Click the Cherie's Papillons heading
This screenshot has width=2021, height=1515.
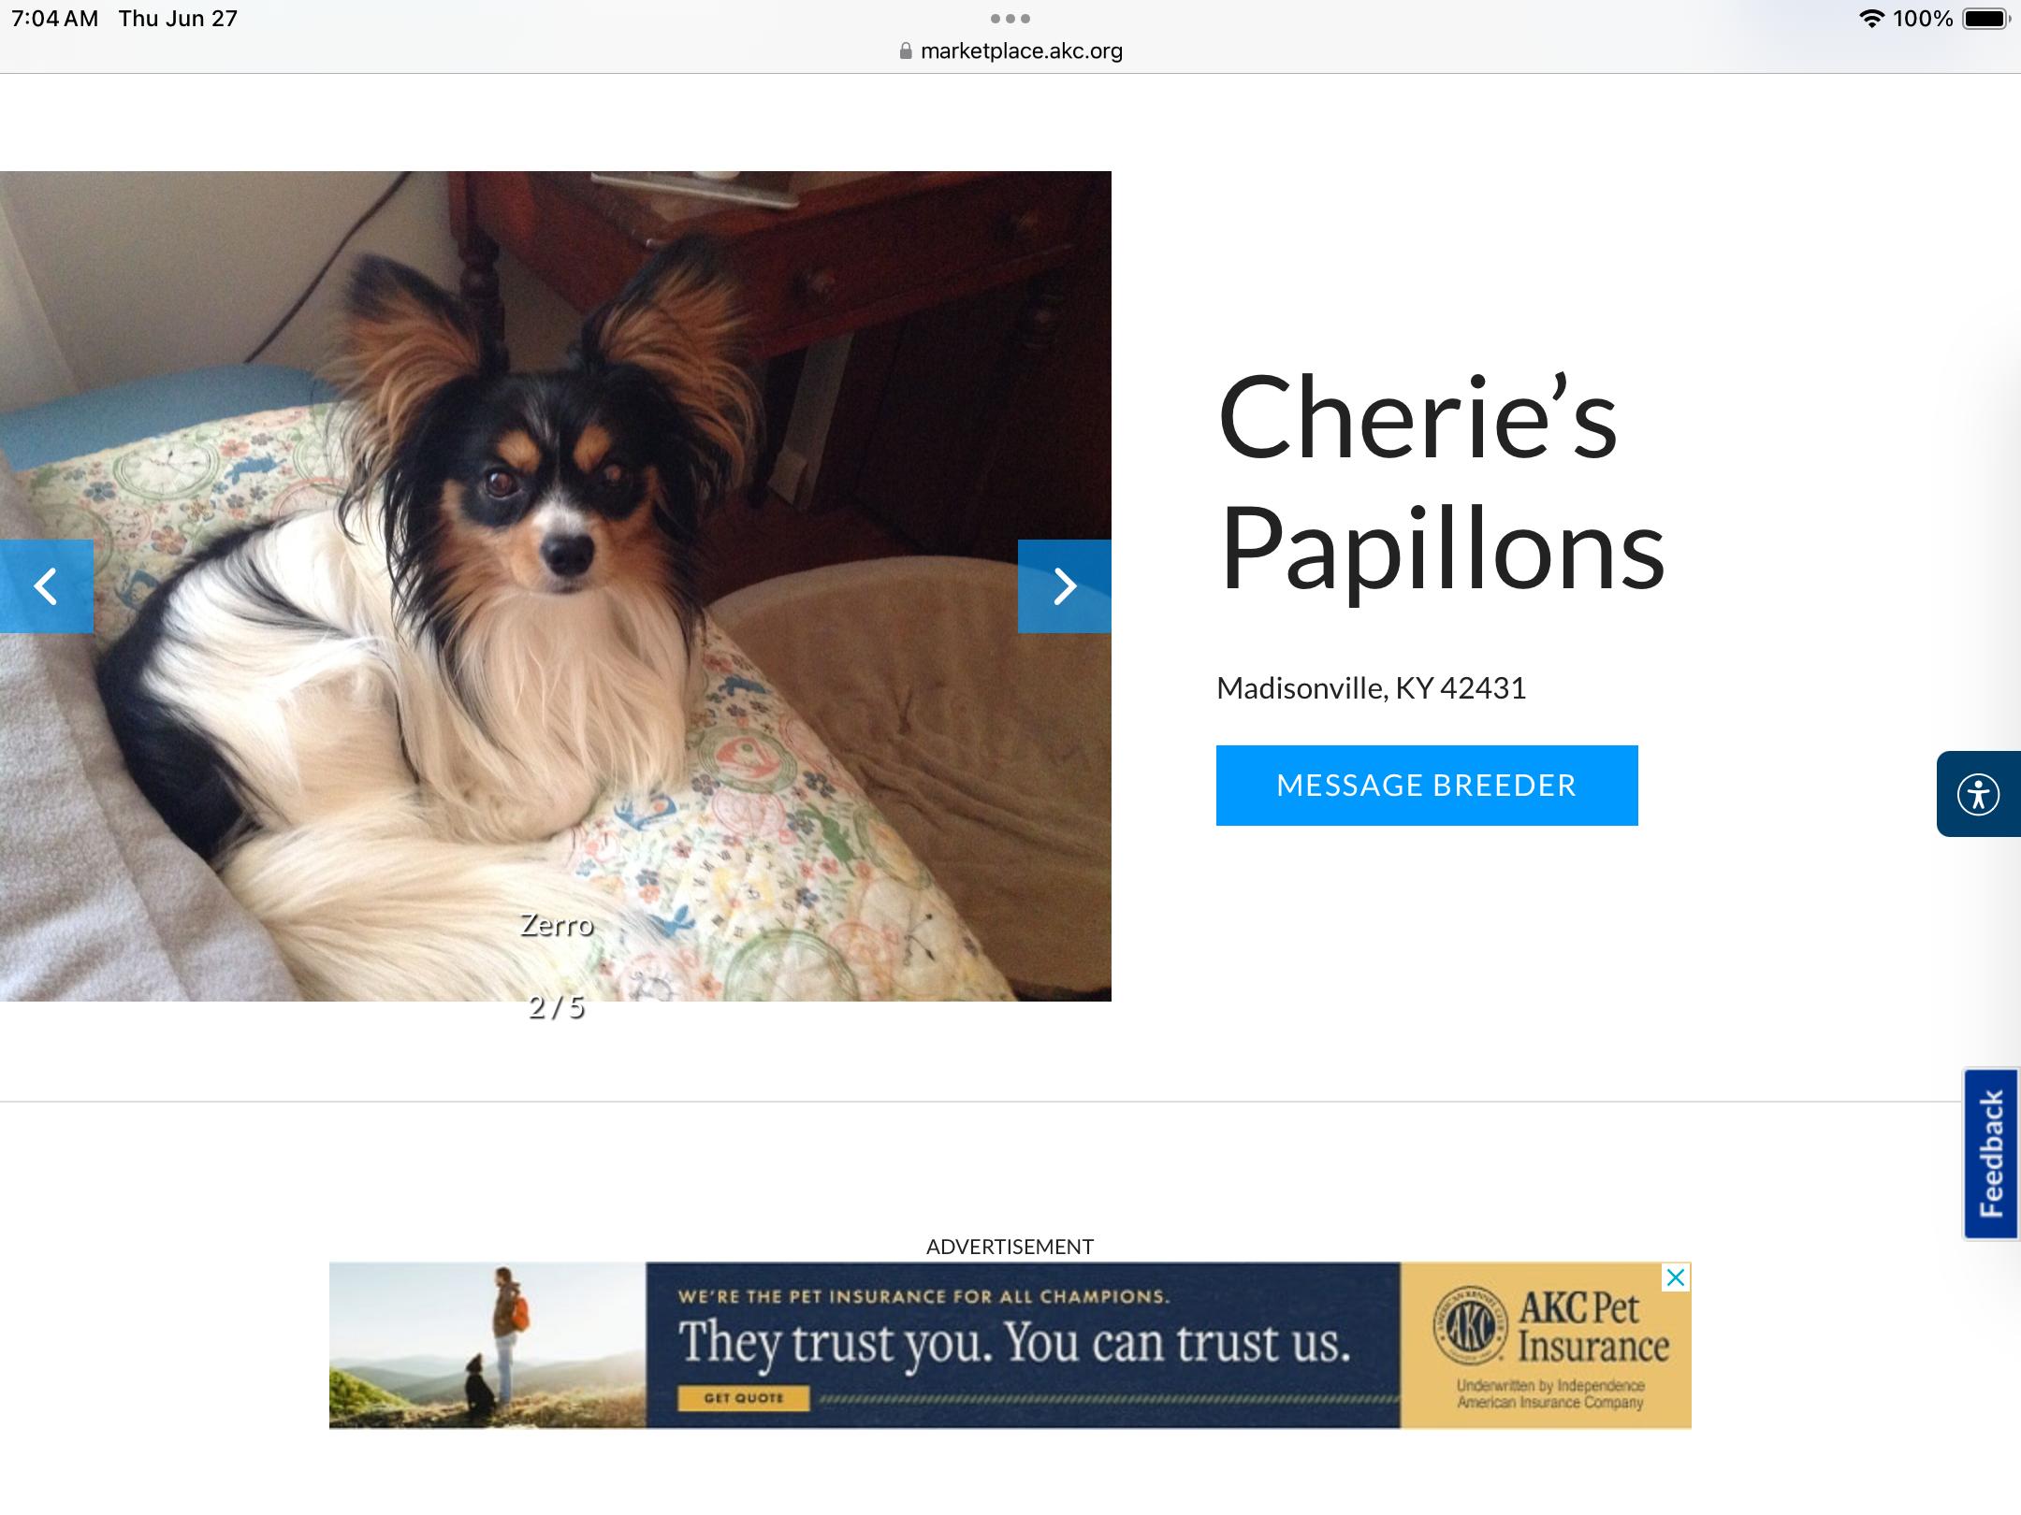pyautogui.click(x=1441, y=483)
